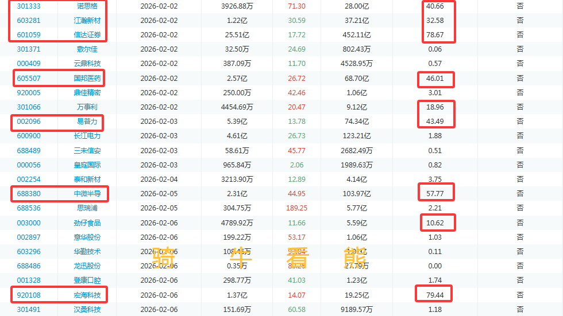The image size is (563, 316).
Task: Open stock code 688380
Action: (x=29, y=194)
